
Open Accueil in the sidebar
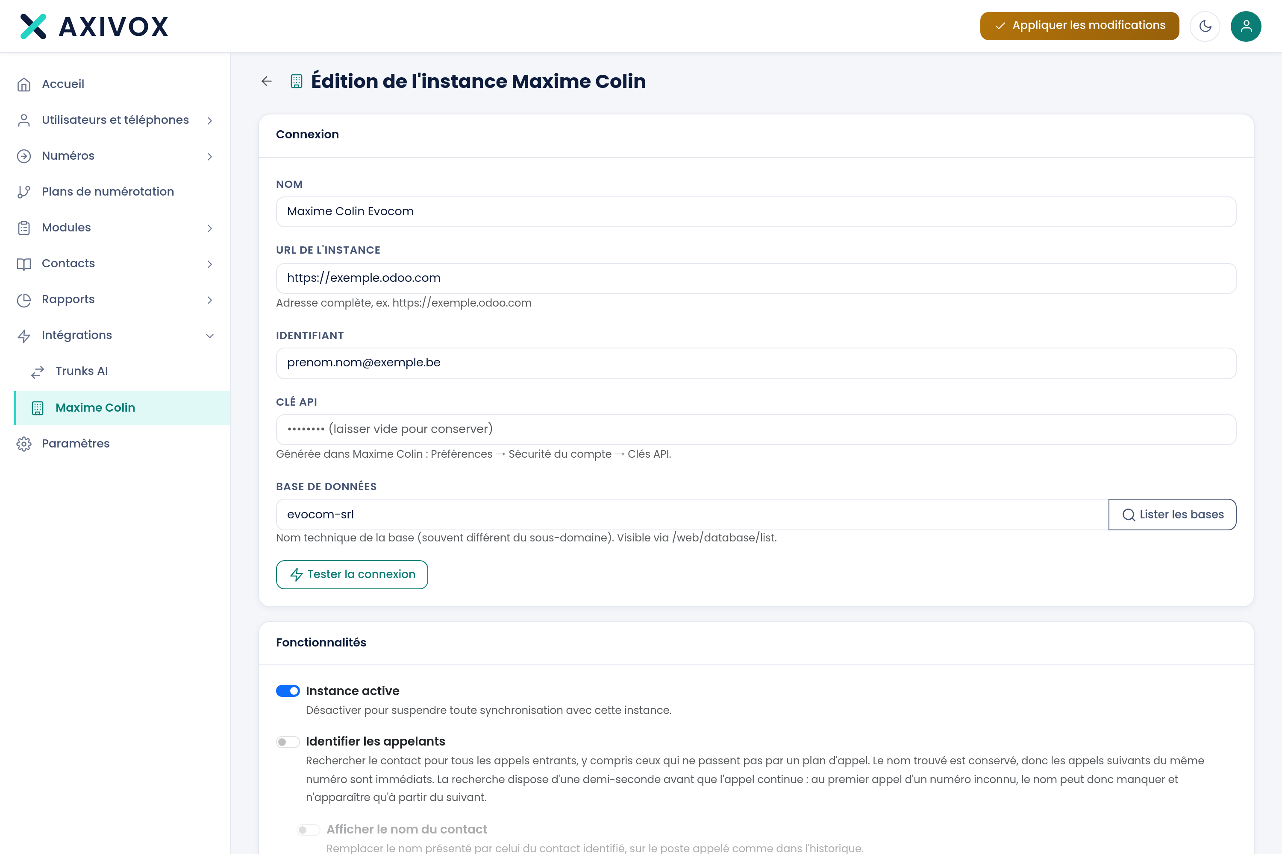pos(115,85)
